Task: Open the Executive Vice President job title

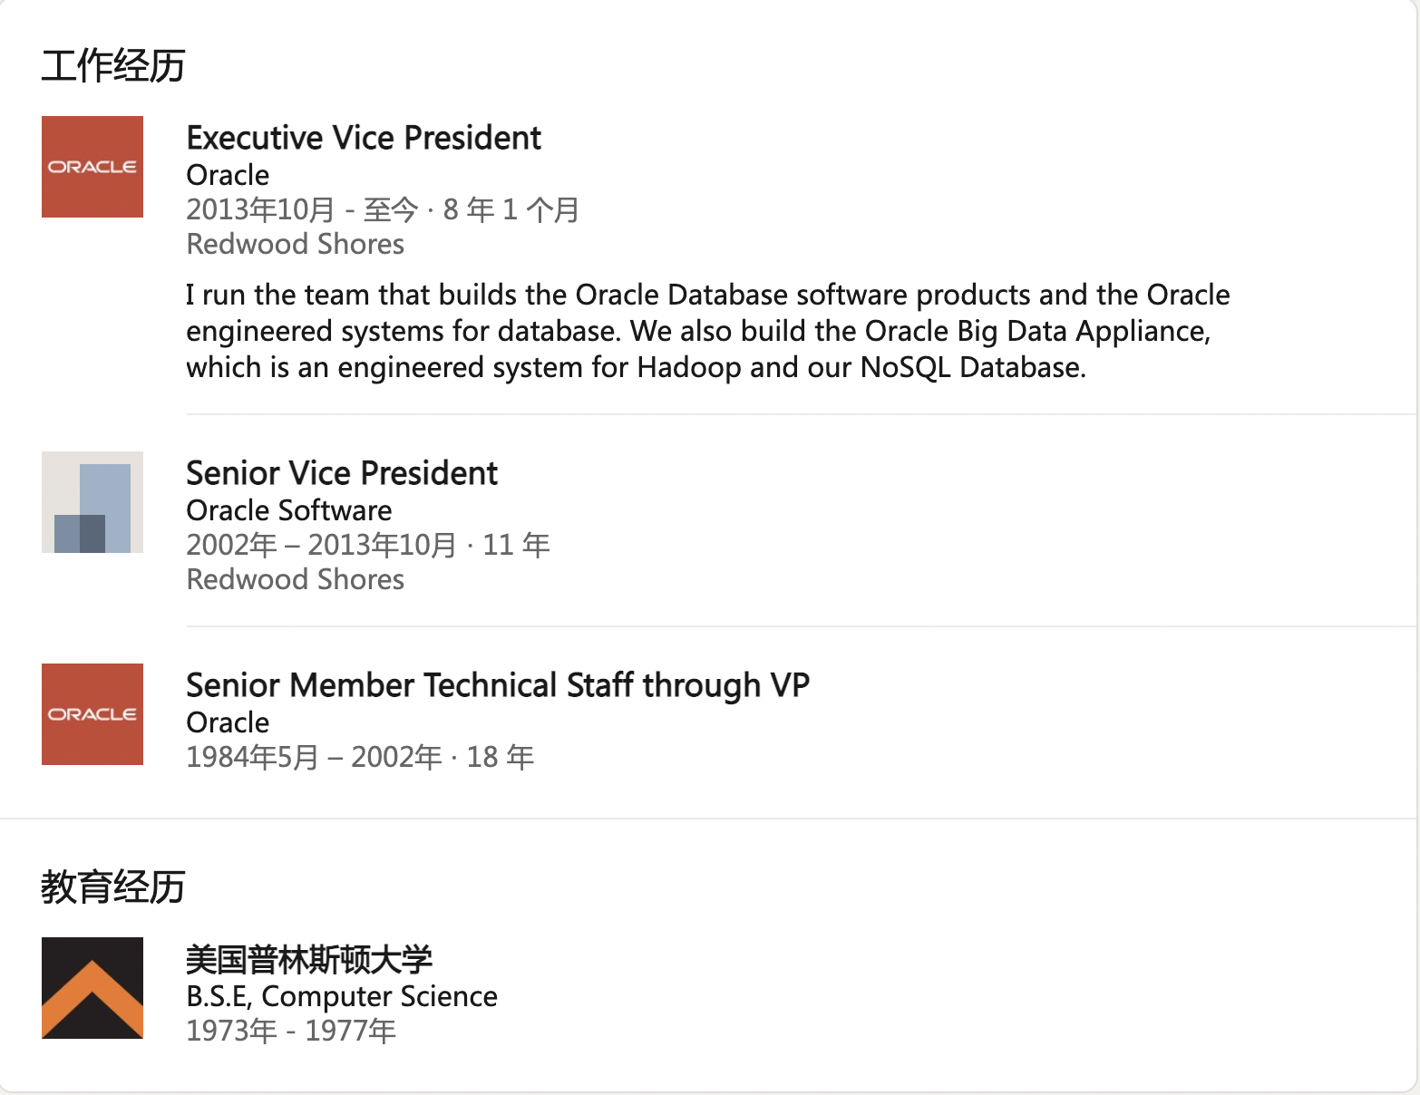Action: tap(364, 138)
